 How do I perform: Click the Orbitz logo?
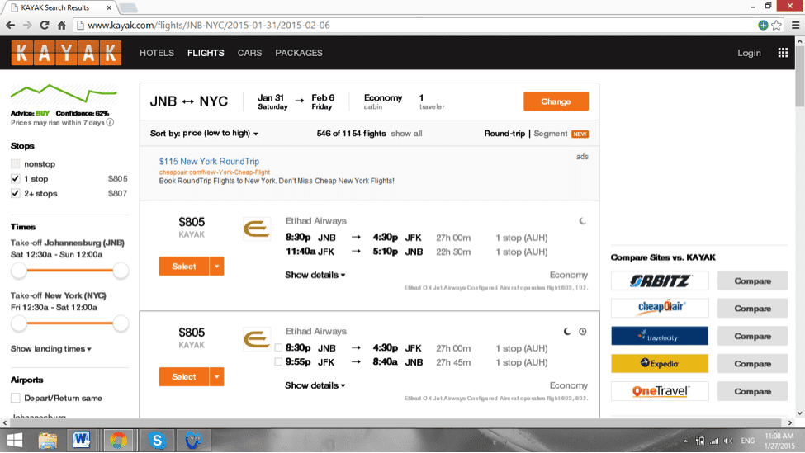tap(660, 281)
